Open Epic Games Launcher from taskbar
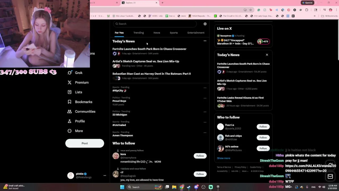 [x=218, y=187]
